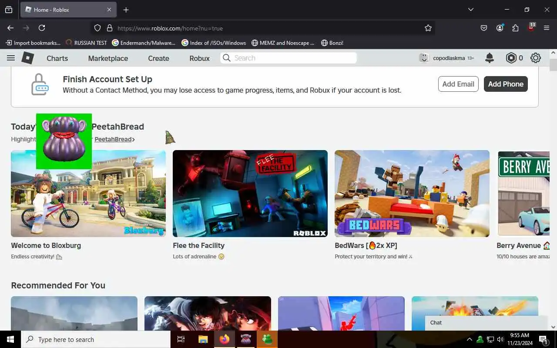This screenshot has height=348, width=557.
Task: Open the Roblox hamburger navigation menu
Action: [x=11, y=58]
